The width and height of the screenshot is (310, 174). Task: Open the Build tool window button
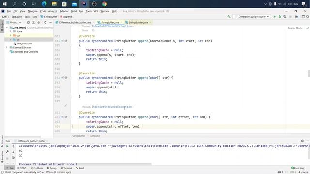pyautogui.click(x=80, y=168)
